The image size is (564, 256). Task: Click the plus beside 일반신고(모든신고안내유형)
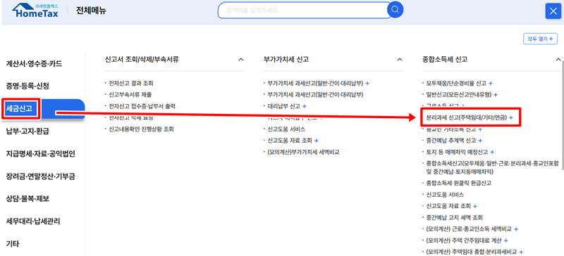coord(496,95)
